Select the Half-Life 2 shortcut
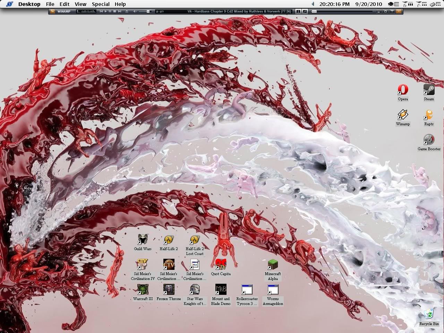 tap(169, 242)
